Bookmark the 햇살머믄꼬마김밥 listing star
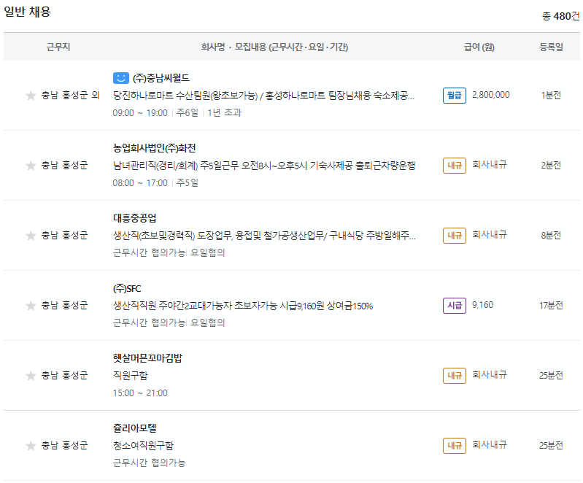 click(31, 376)
